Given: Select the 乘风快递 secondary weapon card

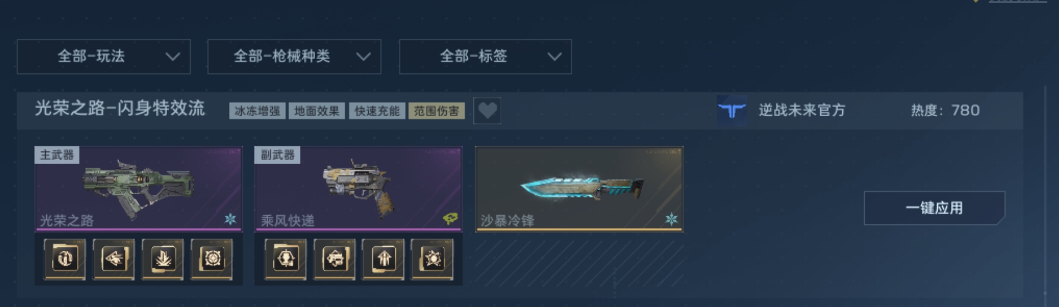Looking at the screenshot, I should coord(358,189).
